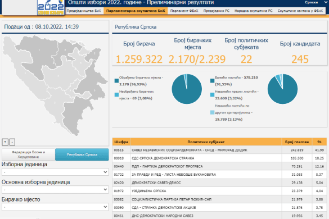Viewport: 329px width, 219px height.
Task: Expand the Бирачко мјесто dropdown
Action: click(x=55, y=207)
